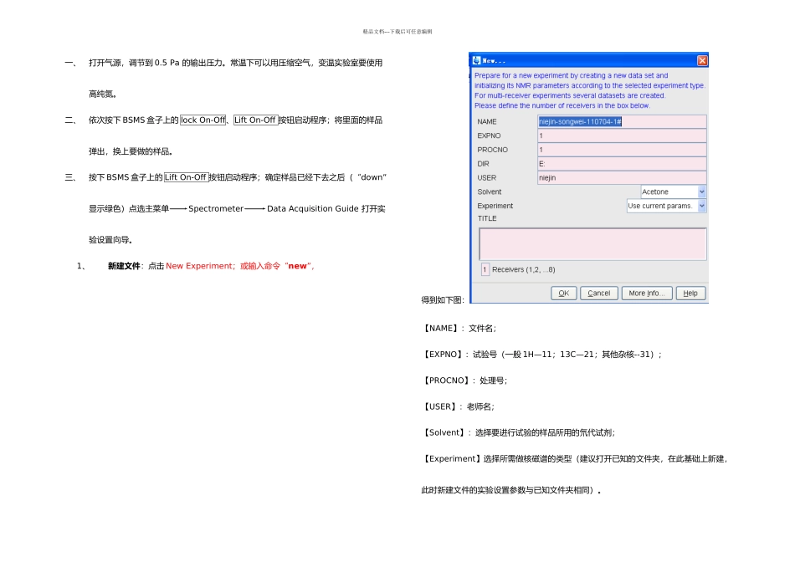Click the USER input field

(622, 178)
